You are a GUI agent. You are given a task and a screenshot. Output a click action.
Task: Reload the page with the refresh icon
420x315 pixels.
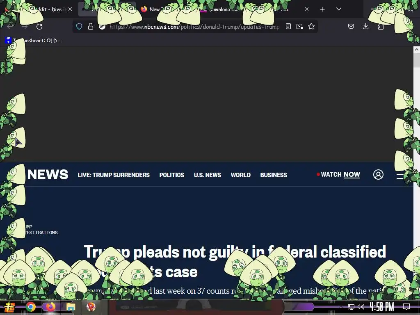tap(39, 27)
